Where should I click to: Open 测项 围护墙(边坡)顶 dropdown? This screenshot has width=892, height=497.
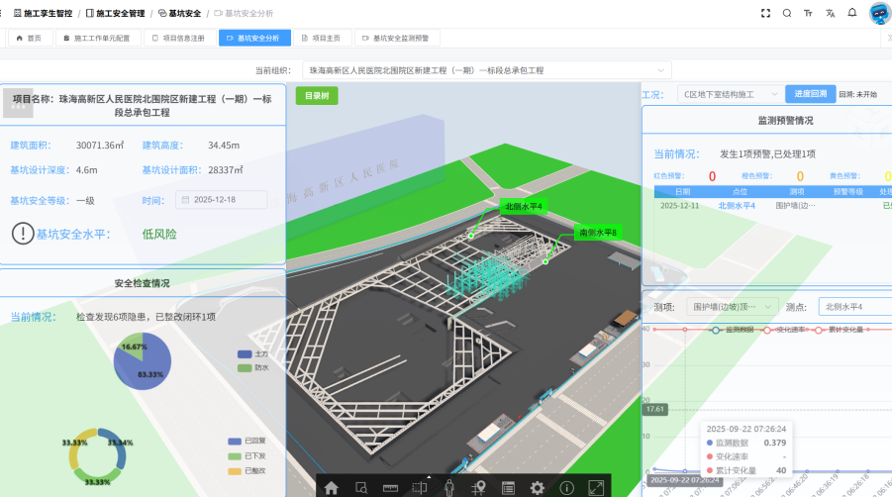tap(732, 307)
